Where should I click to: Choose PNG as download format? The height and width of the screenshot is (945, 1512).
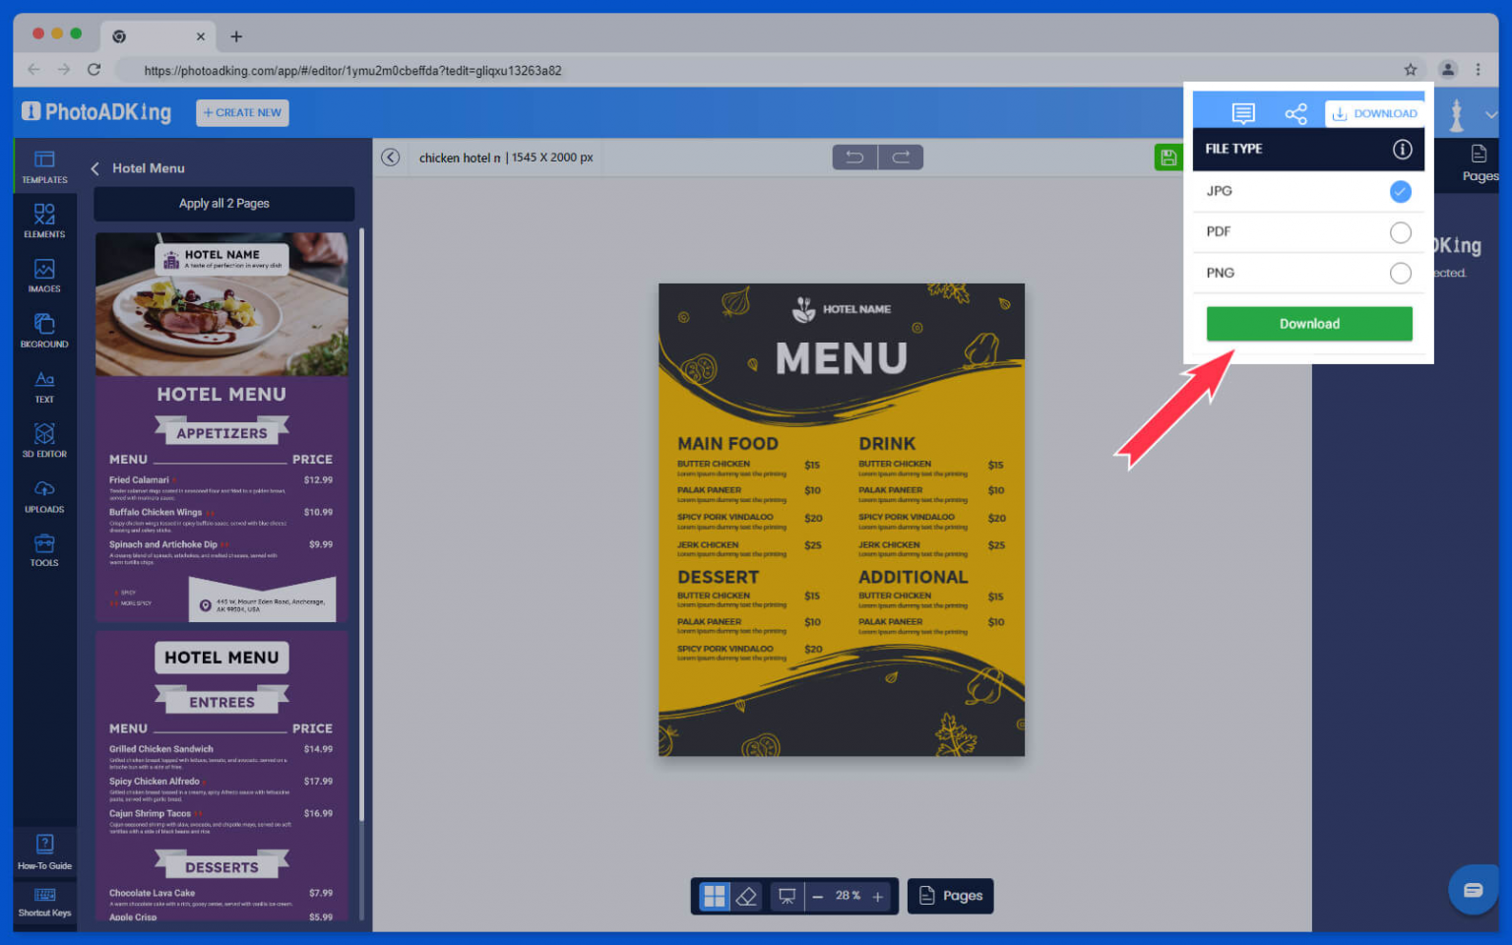click(x=1400, y=273)
